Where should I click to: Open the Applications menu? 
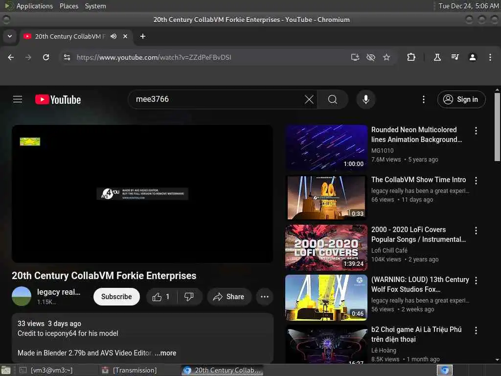35,6
